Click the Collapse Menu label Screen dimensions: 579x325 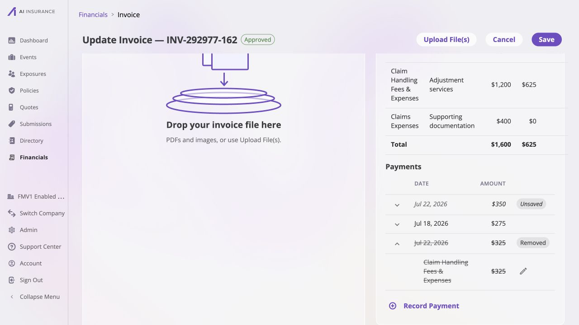click(40, 297)
